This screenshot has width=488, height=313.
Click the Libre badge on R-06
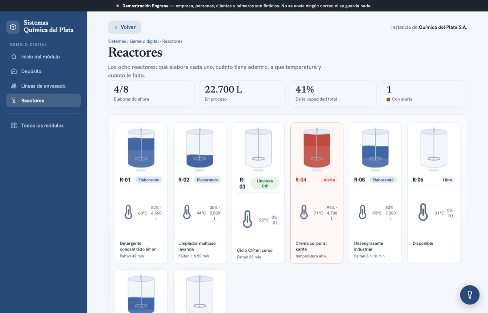click(447, 180)
